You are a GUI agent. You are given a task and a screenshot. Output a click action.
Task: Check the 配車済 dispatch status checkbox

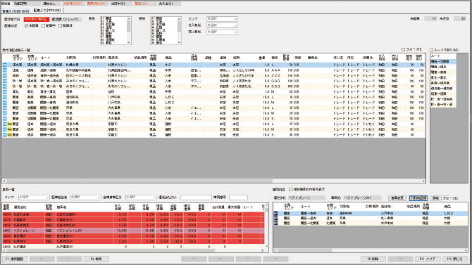(x=60, y=26)
